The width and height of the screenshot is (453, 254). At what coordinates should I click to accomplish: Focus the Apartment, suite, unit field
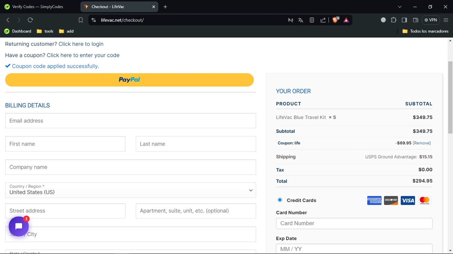point(196,211)
